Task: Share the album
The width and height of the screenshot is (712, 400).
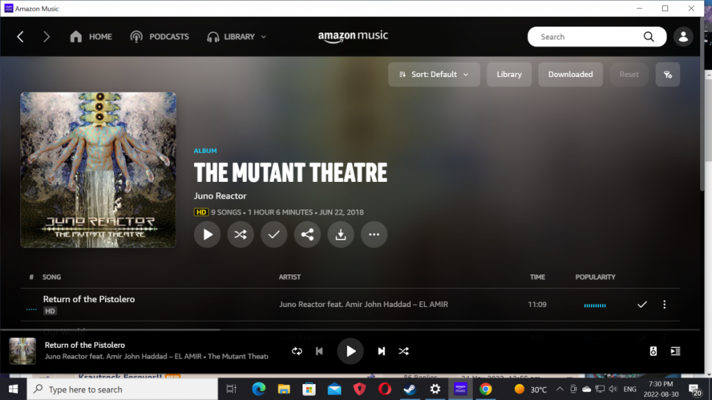Action: point(307,235)
